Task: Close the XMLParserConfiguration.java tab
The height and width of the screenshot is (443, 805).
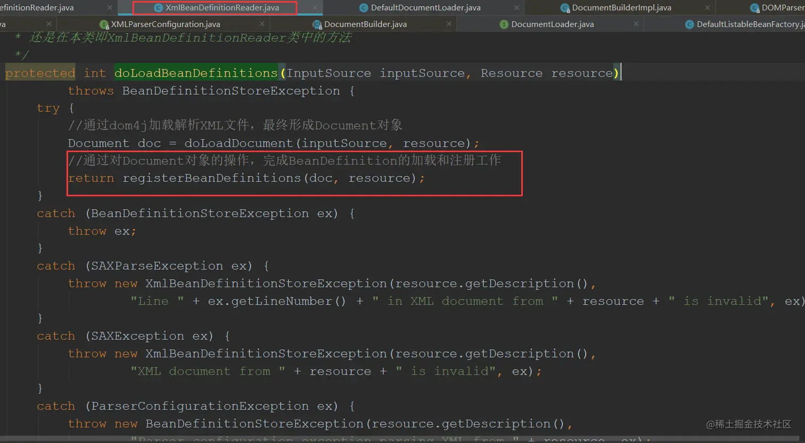Action: click(262, 24)
